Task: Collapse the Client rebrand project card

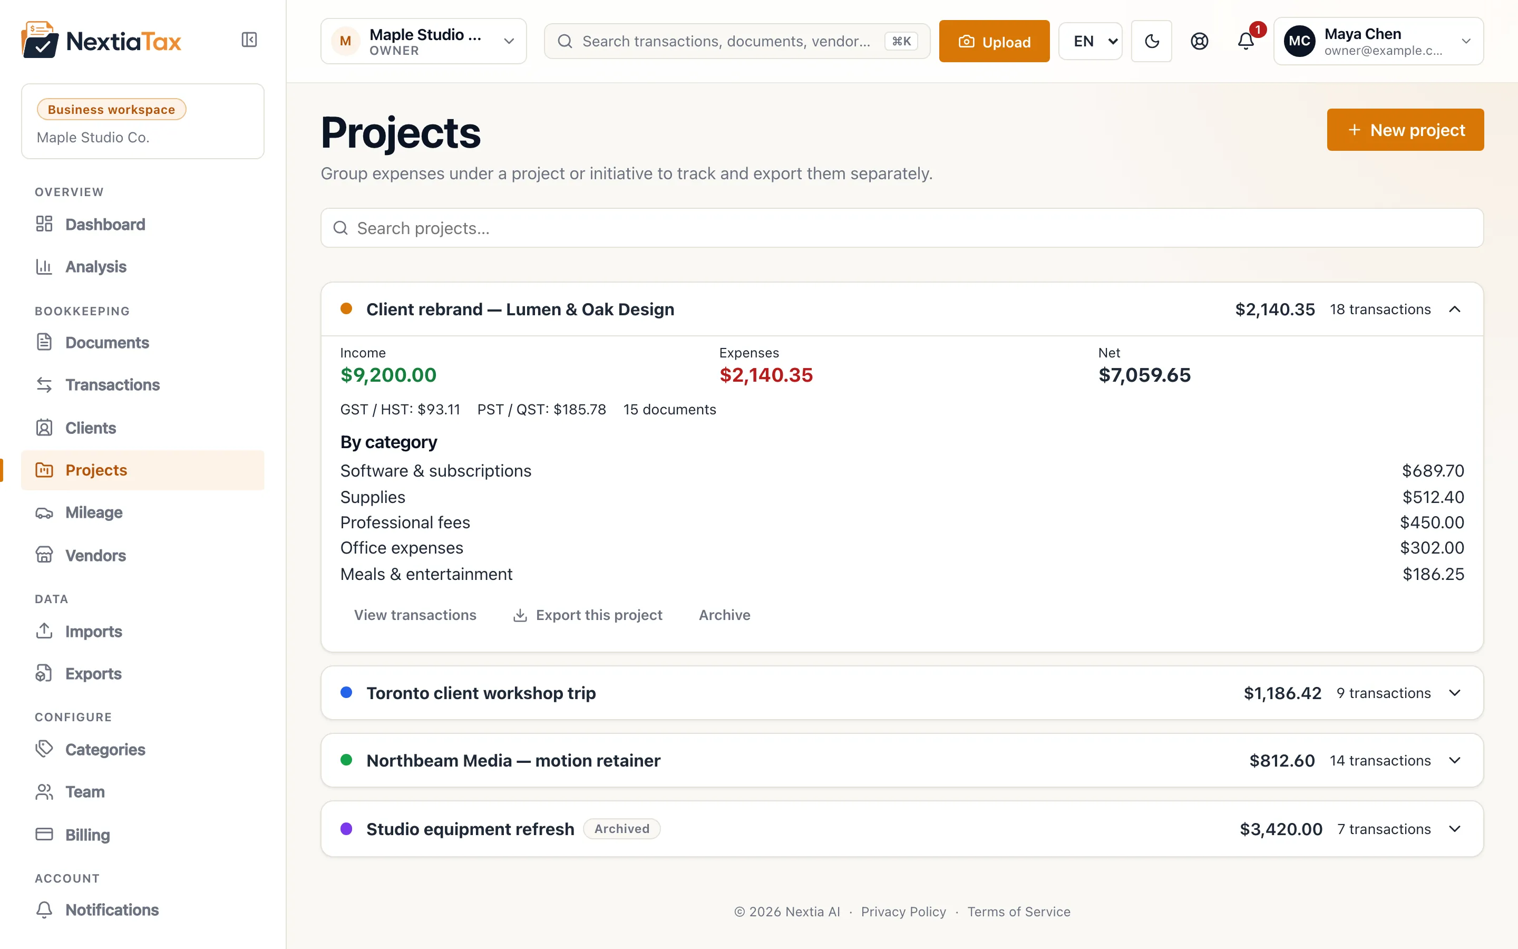Action: click(x=1455, y=309)
